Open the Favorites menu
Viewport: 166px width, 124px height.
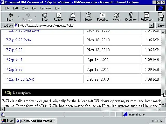pyautogui.click(x=46, y=8)
